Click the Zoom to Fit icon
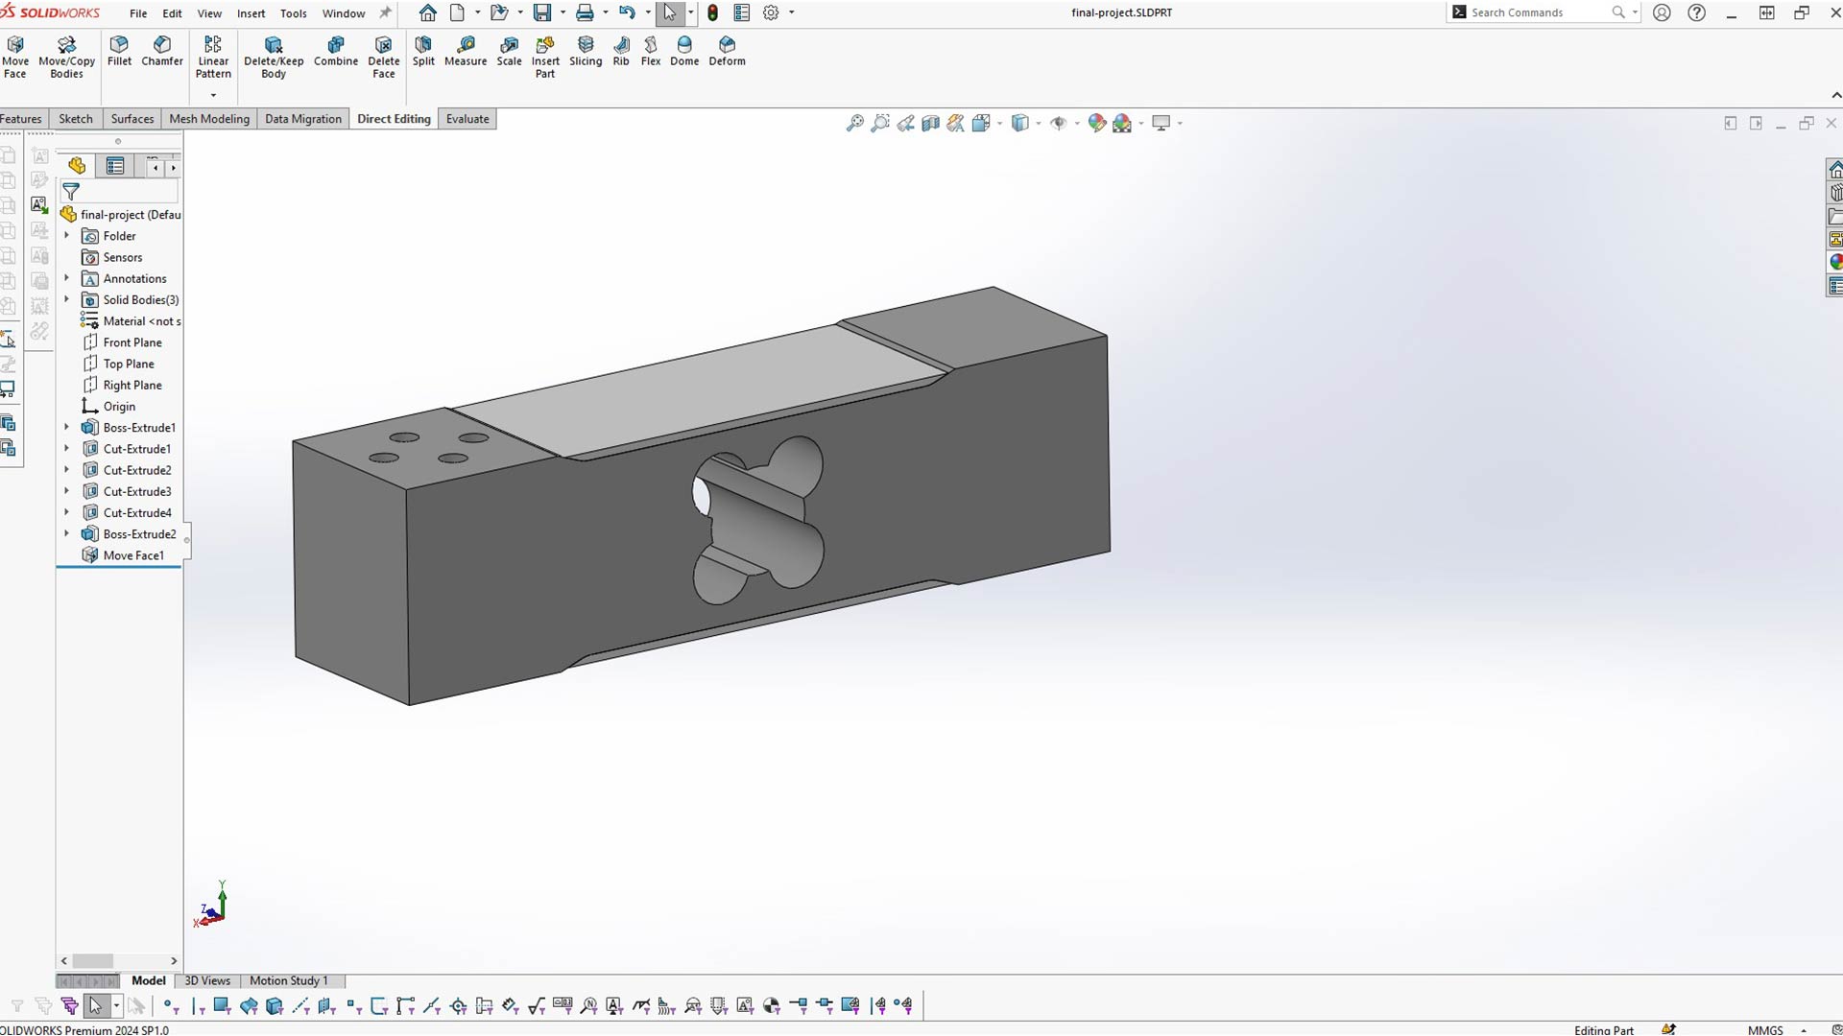 [854, 123]
